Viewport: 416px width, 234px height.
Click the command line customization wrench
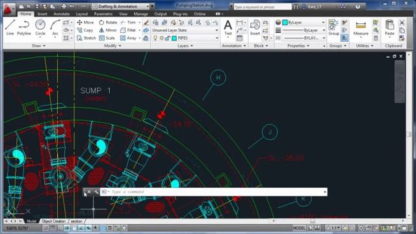point(96,192)
